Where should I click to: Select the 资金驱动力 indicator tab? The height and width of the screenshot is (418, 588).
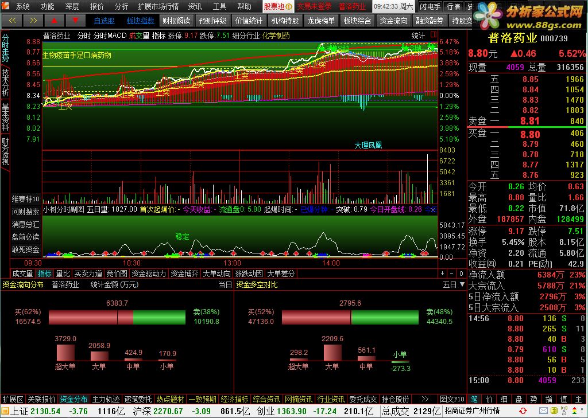(x=149, y=274)
